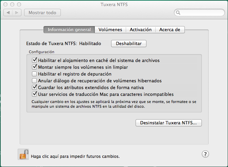
Task: Click 'Haga clic aquí para impedir futuros cambios' text
Action: click(75, 156)
